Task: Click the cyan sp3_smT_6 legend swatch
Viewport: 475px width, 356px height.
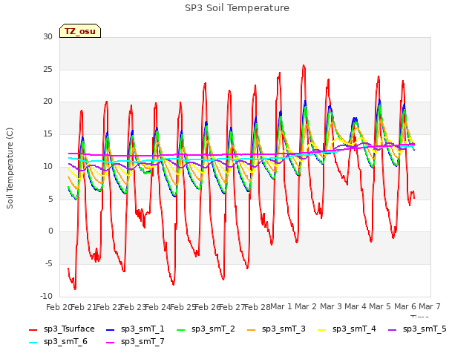Action: pos(33,343)
